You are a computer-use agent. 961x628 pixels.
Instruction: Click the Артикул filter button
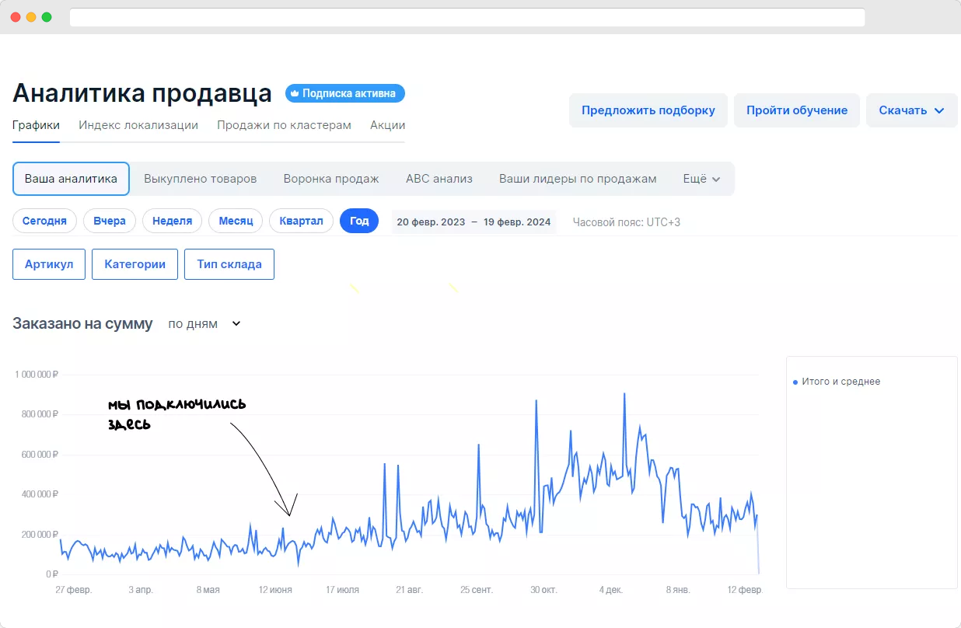(49, 264)
